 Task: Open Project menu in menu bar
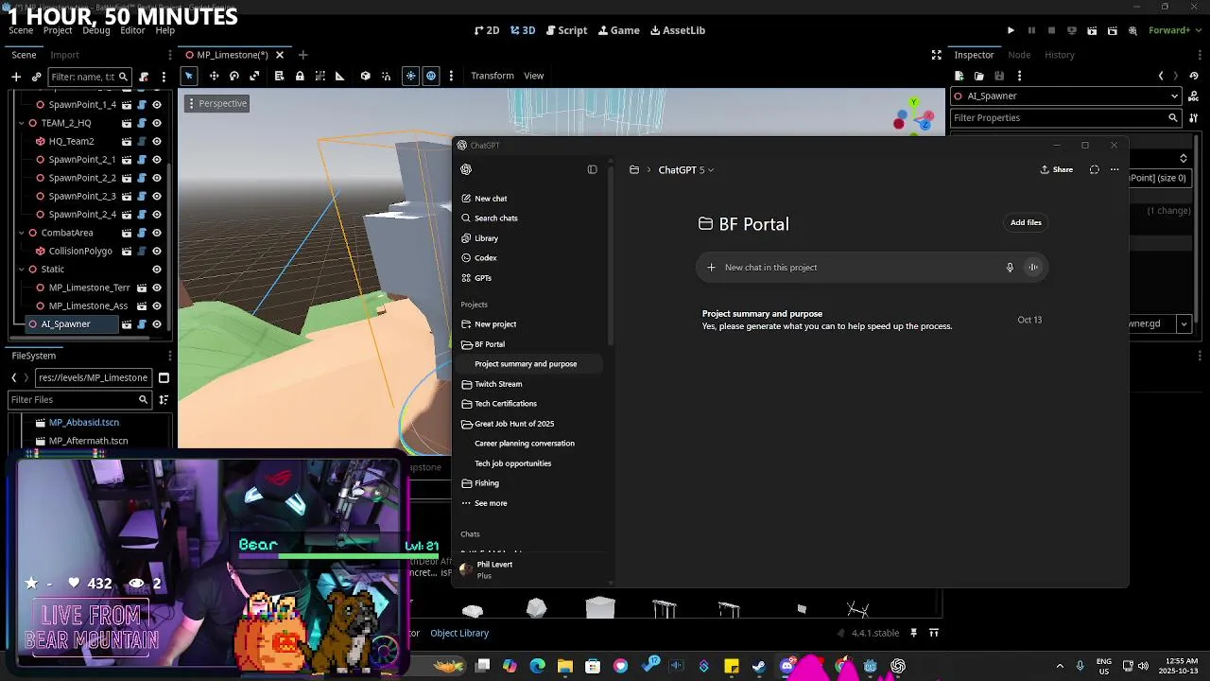tap(58, 30)
